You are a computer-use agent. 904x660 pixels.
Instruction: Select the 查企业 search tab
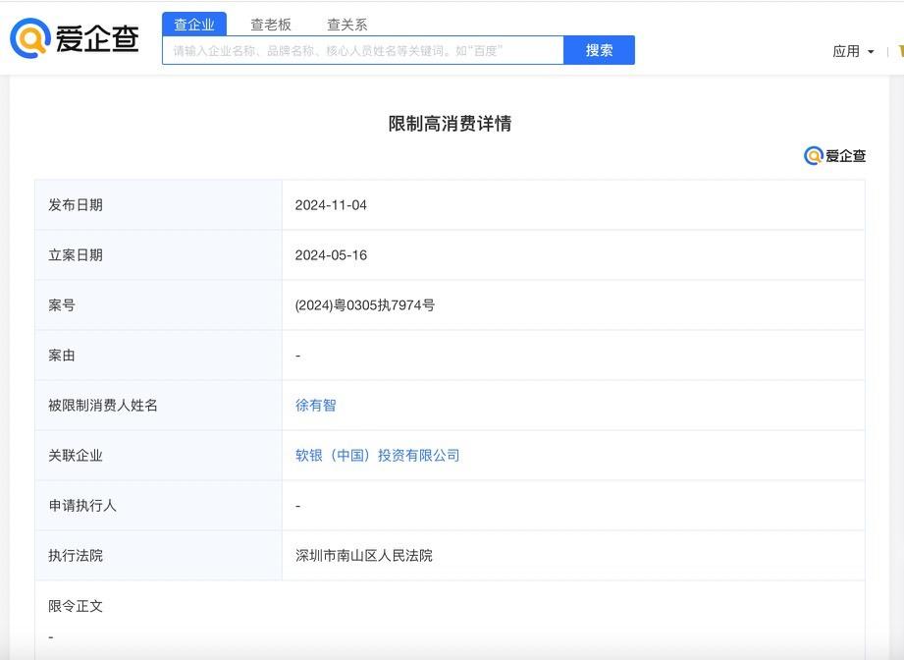click(194, 25)
